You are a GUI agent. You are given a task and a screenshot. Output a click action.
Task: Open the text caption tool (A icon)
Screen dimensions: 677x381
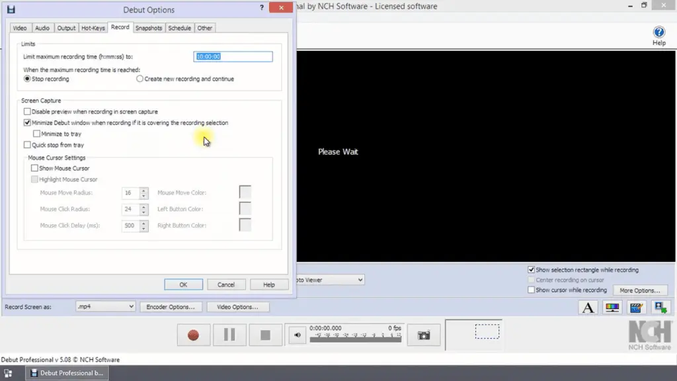click(x=588, y=308)
